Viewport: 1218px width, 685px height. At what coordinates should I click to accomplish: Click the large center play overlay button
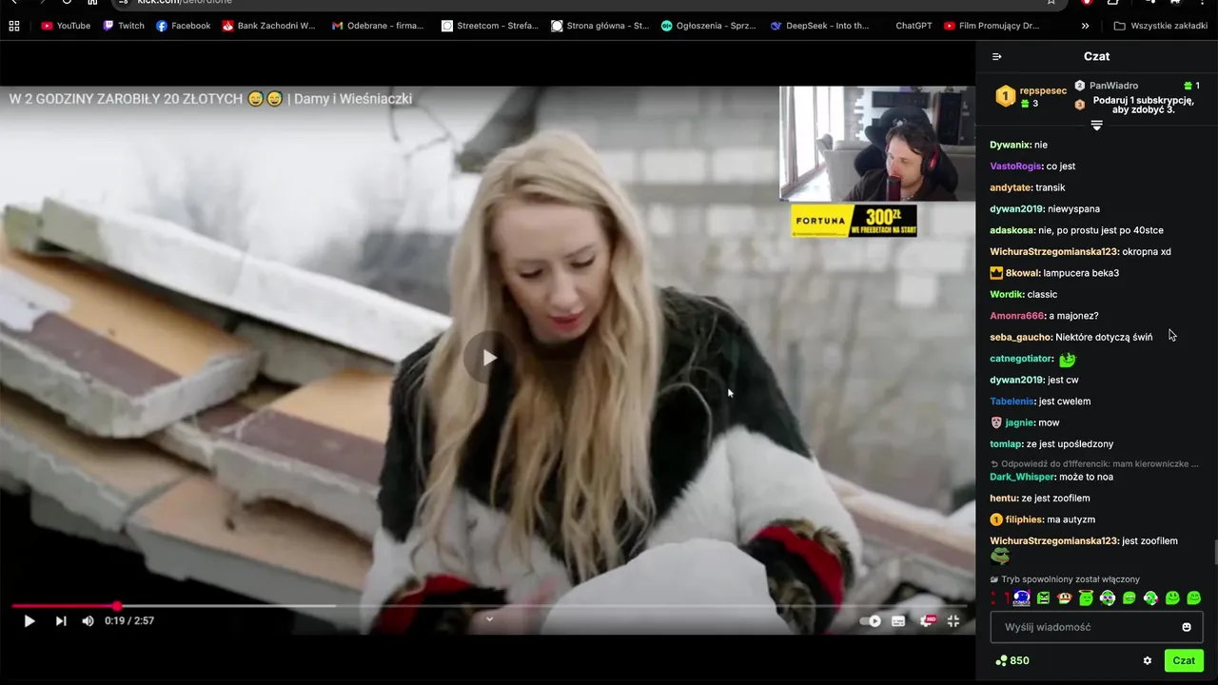coord(488,358)
